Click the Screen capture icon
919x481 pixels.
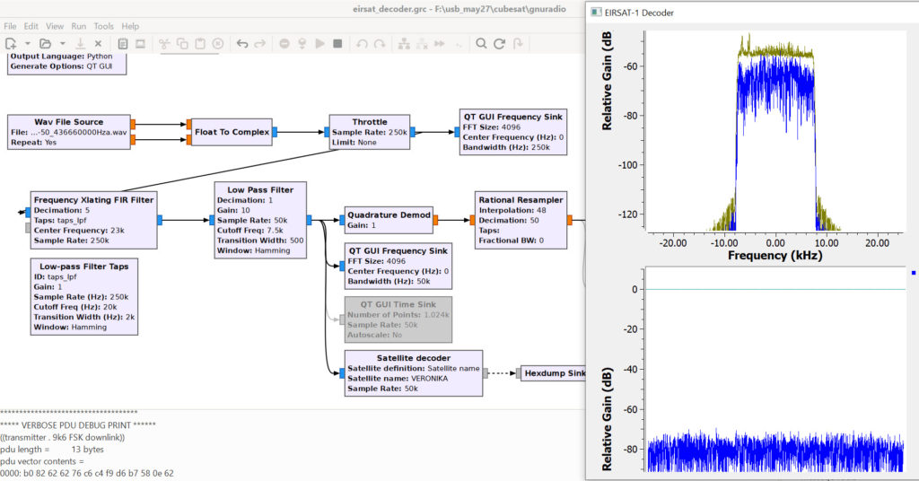tap(140, 43)
